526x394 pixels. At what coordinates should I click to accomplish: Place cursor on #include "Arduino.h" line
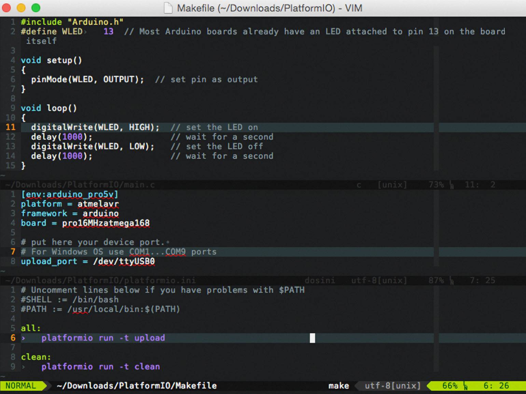click(72, 22)
